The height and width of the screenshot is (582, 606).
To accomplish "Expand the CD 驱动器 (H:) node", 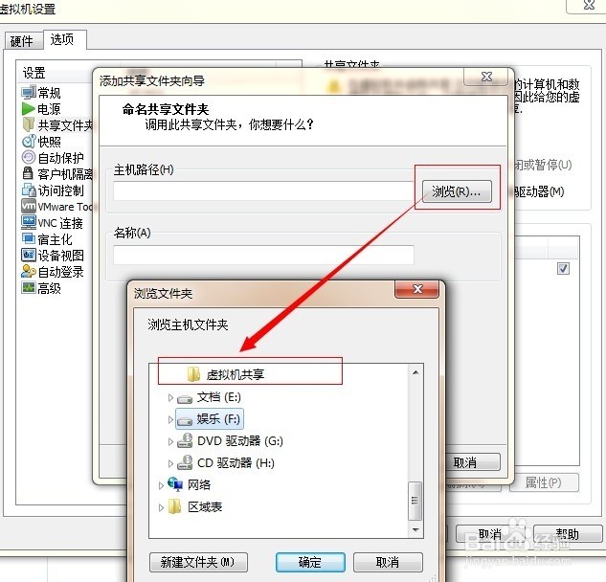I will (x=170, y=463).
